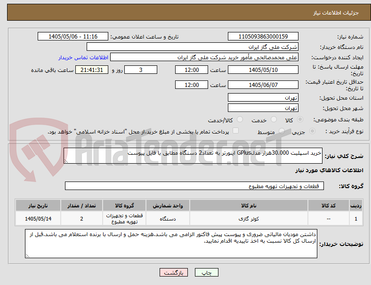Screen dimensions: 371x285
Task: Click the resize handle of description box
Action: pos(66,161)
